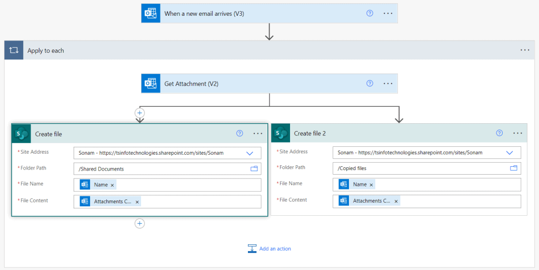
Task: Open help for Create file 2
Action: [x=500, y=133]
